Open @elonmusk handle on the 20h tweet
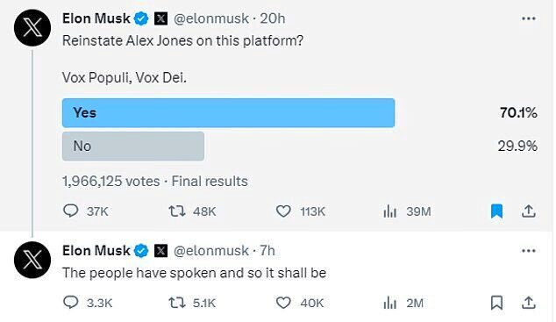 click(x=211, y=18)
